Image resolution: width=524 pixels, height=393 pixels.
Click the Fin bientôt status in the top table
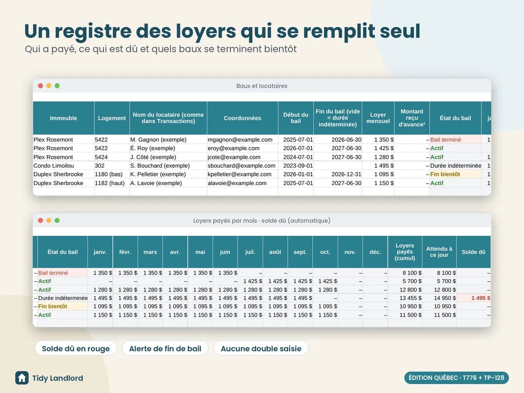coord(455,174)
